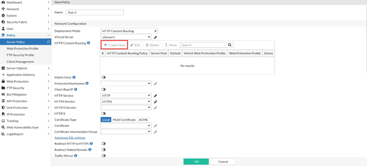The image size is (367, 166).
Task: Toggle the HTTP/2 switch
Action: [x=104, y=113]
